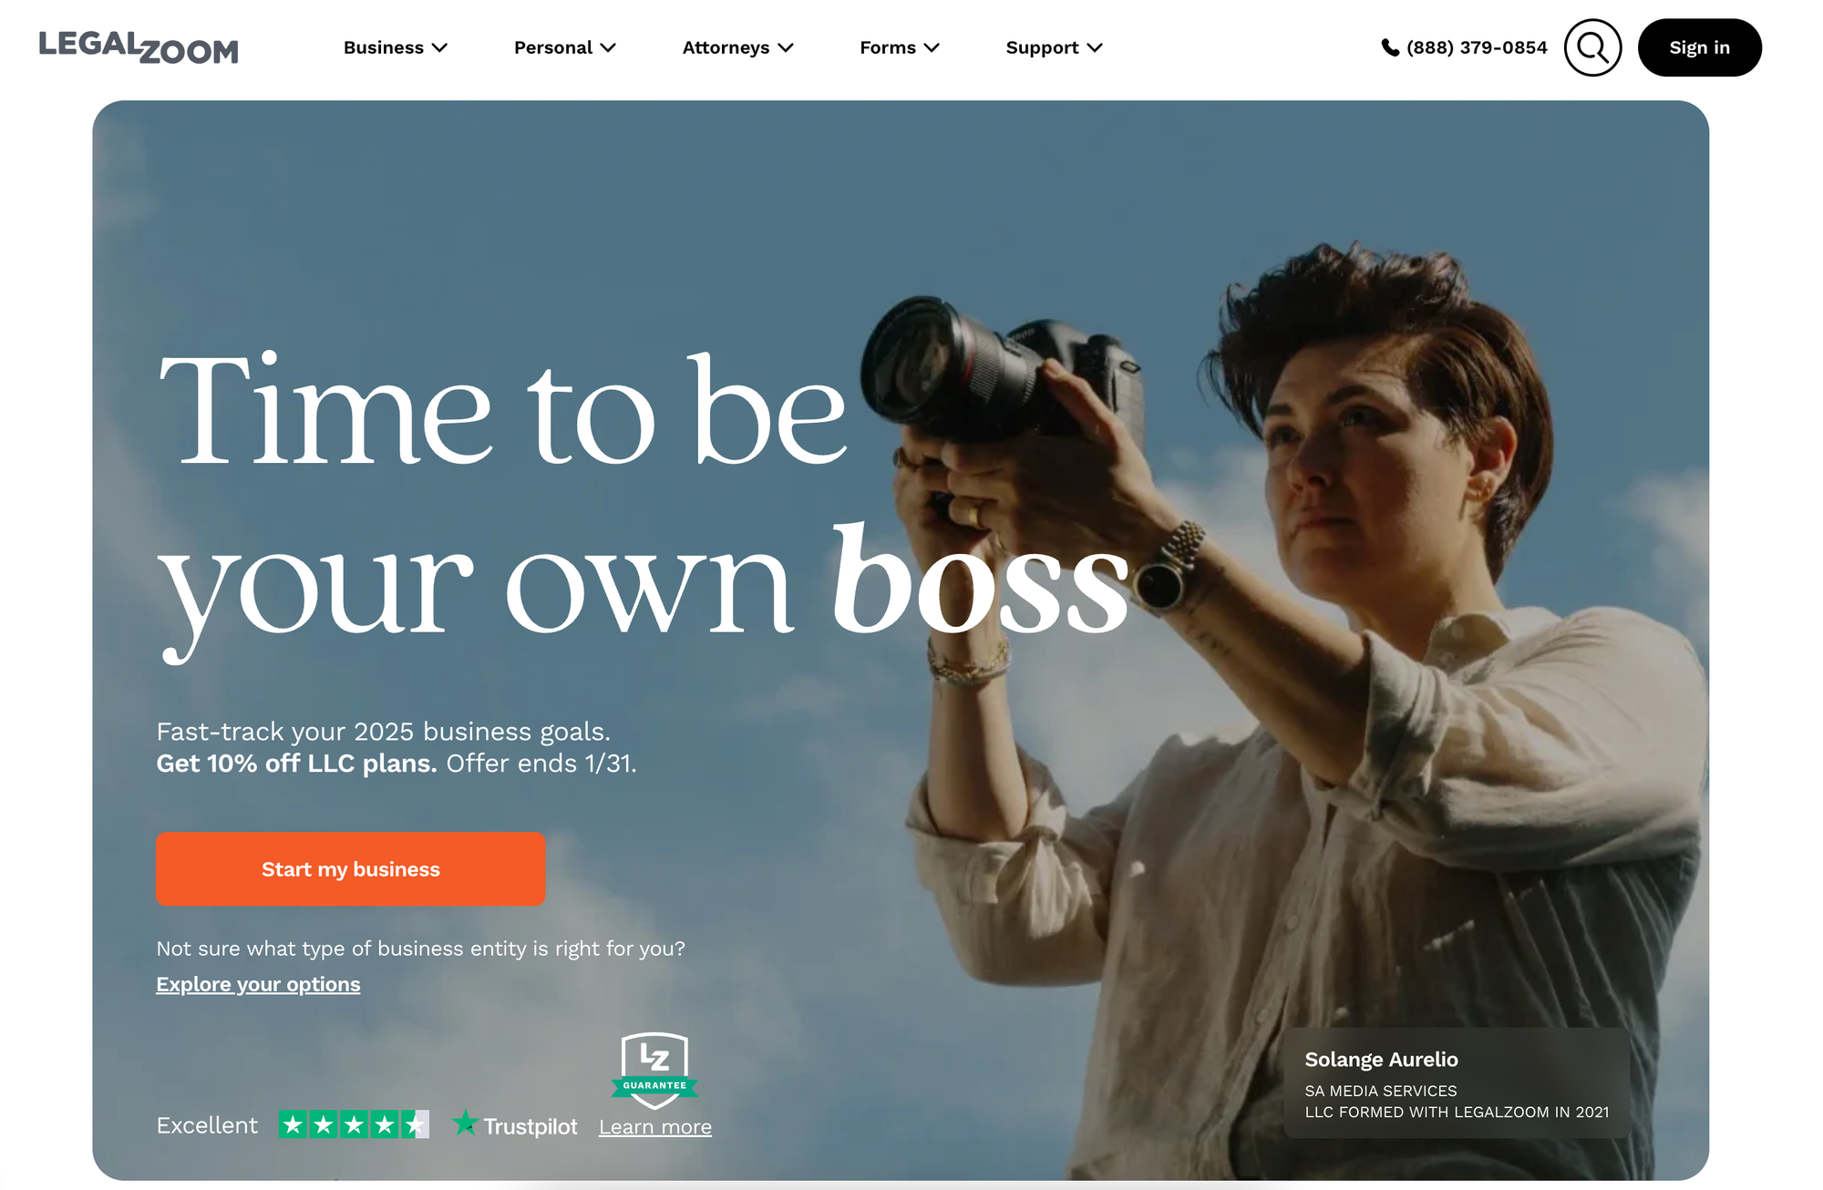The image size is (1823, 1190).
Task: Expand the Forms chevron arrow
Action: 932,47
